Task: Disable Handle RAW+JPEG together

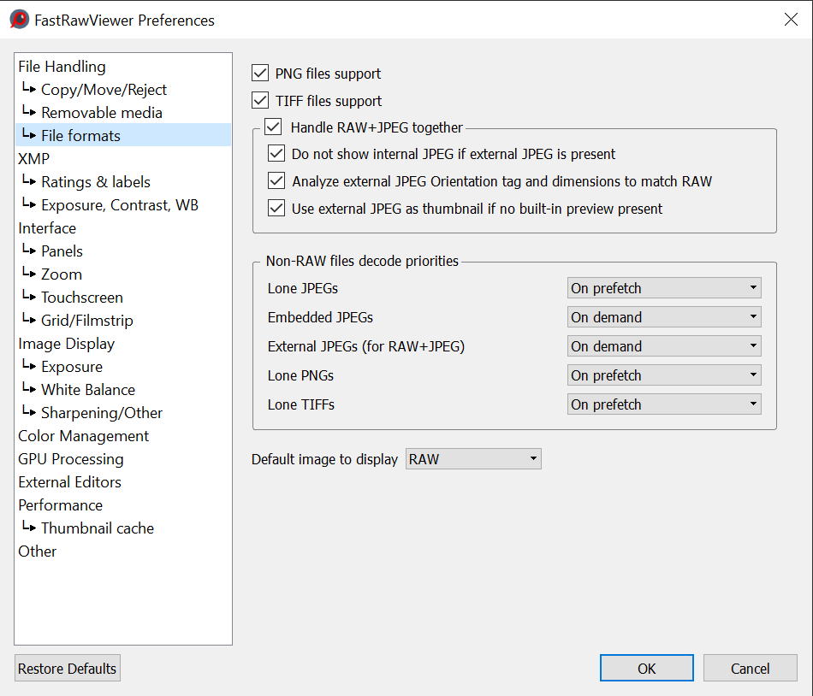Action: click(273, 127)
